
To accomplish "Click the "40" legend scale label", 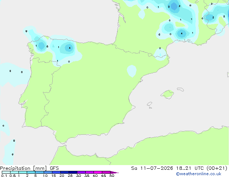I will (x=95, y=176).
